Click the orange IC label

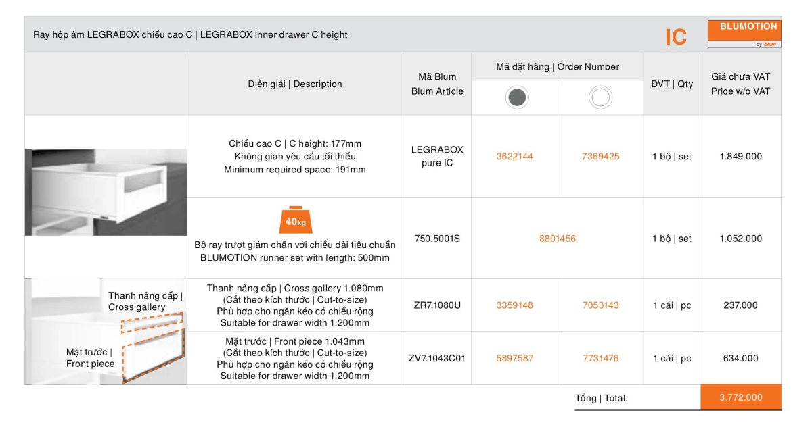pos(676,37)
